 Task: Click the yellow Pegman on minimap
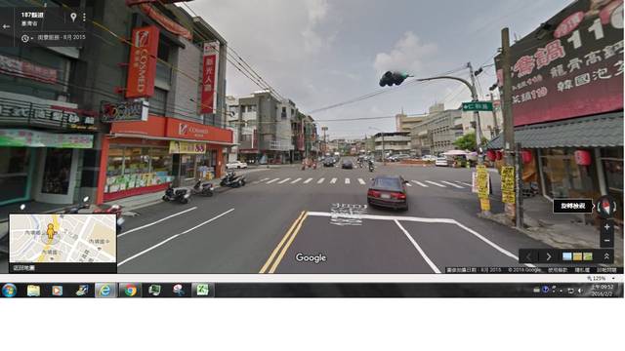click(x=51, y=231)
